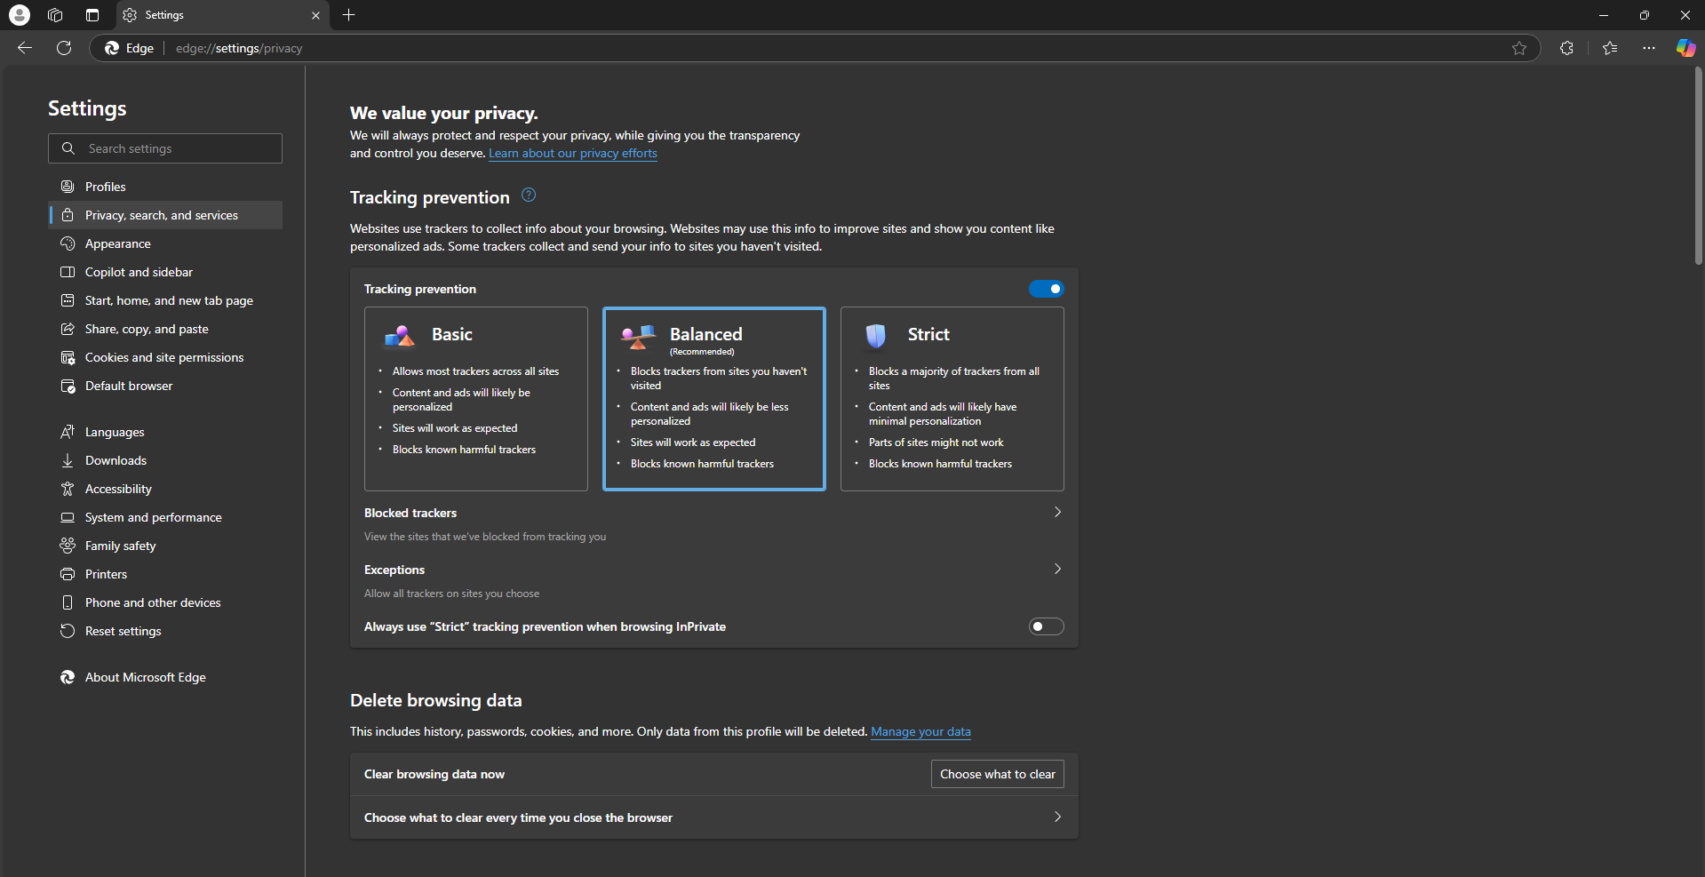Open the Tab actions menu icon
This screenshot has width=1705, height=877.
click(92, 15)
